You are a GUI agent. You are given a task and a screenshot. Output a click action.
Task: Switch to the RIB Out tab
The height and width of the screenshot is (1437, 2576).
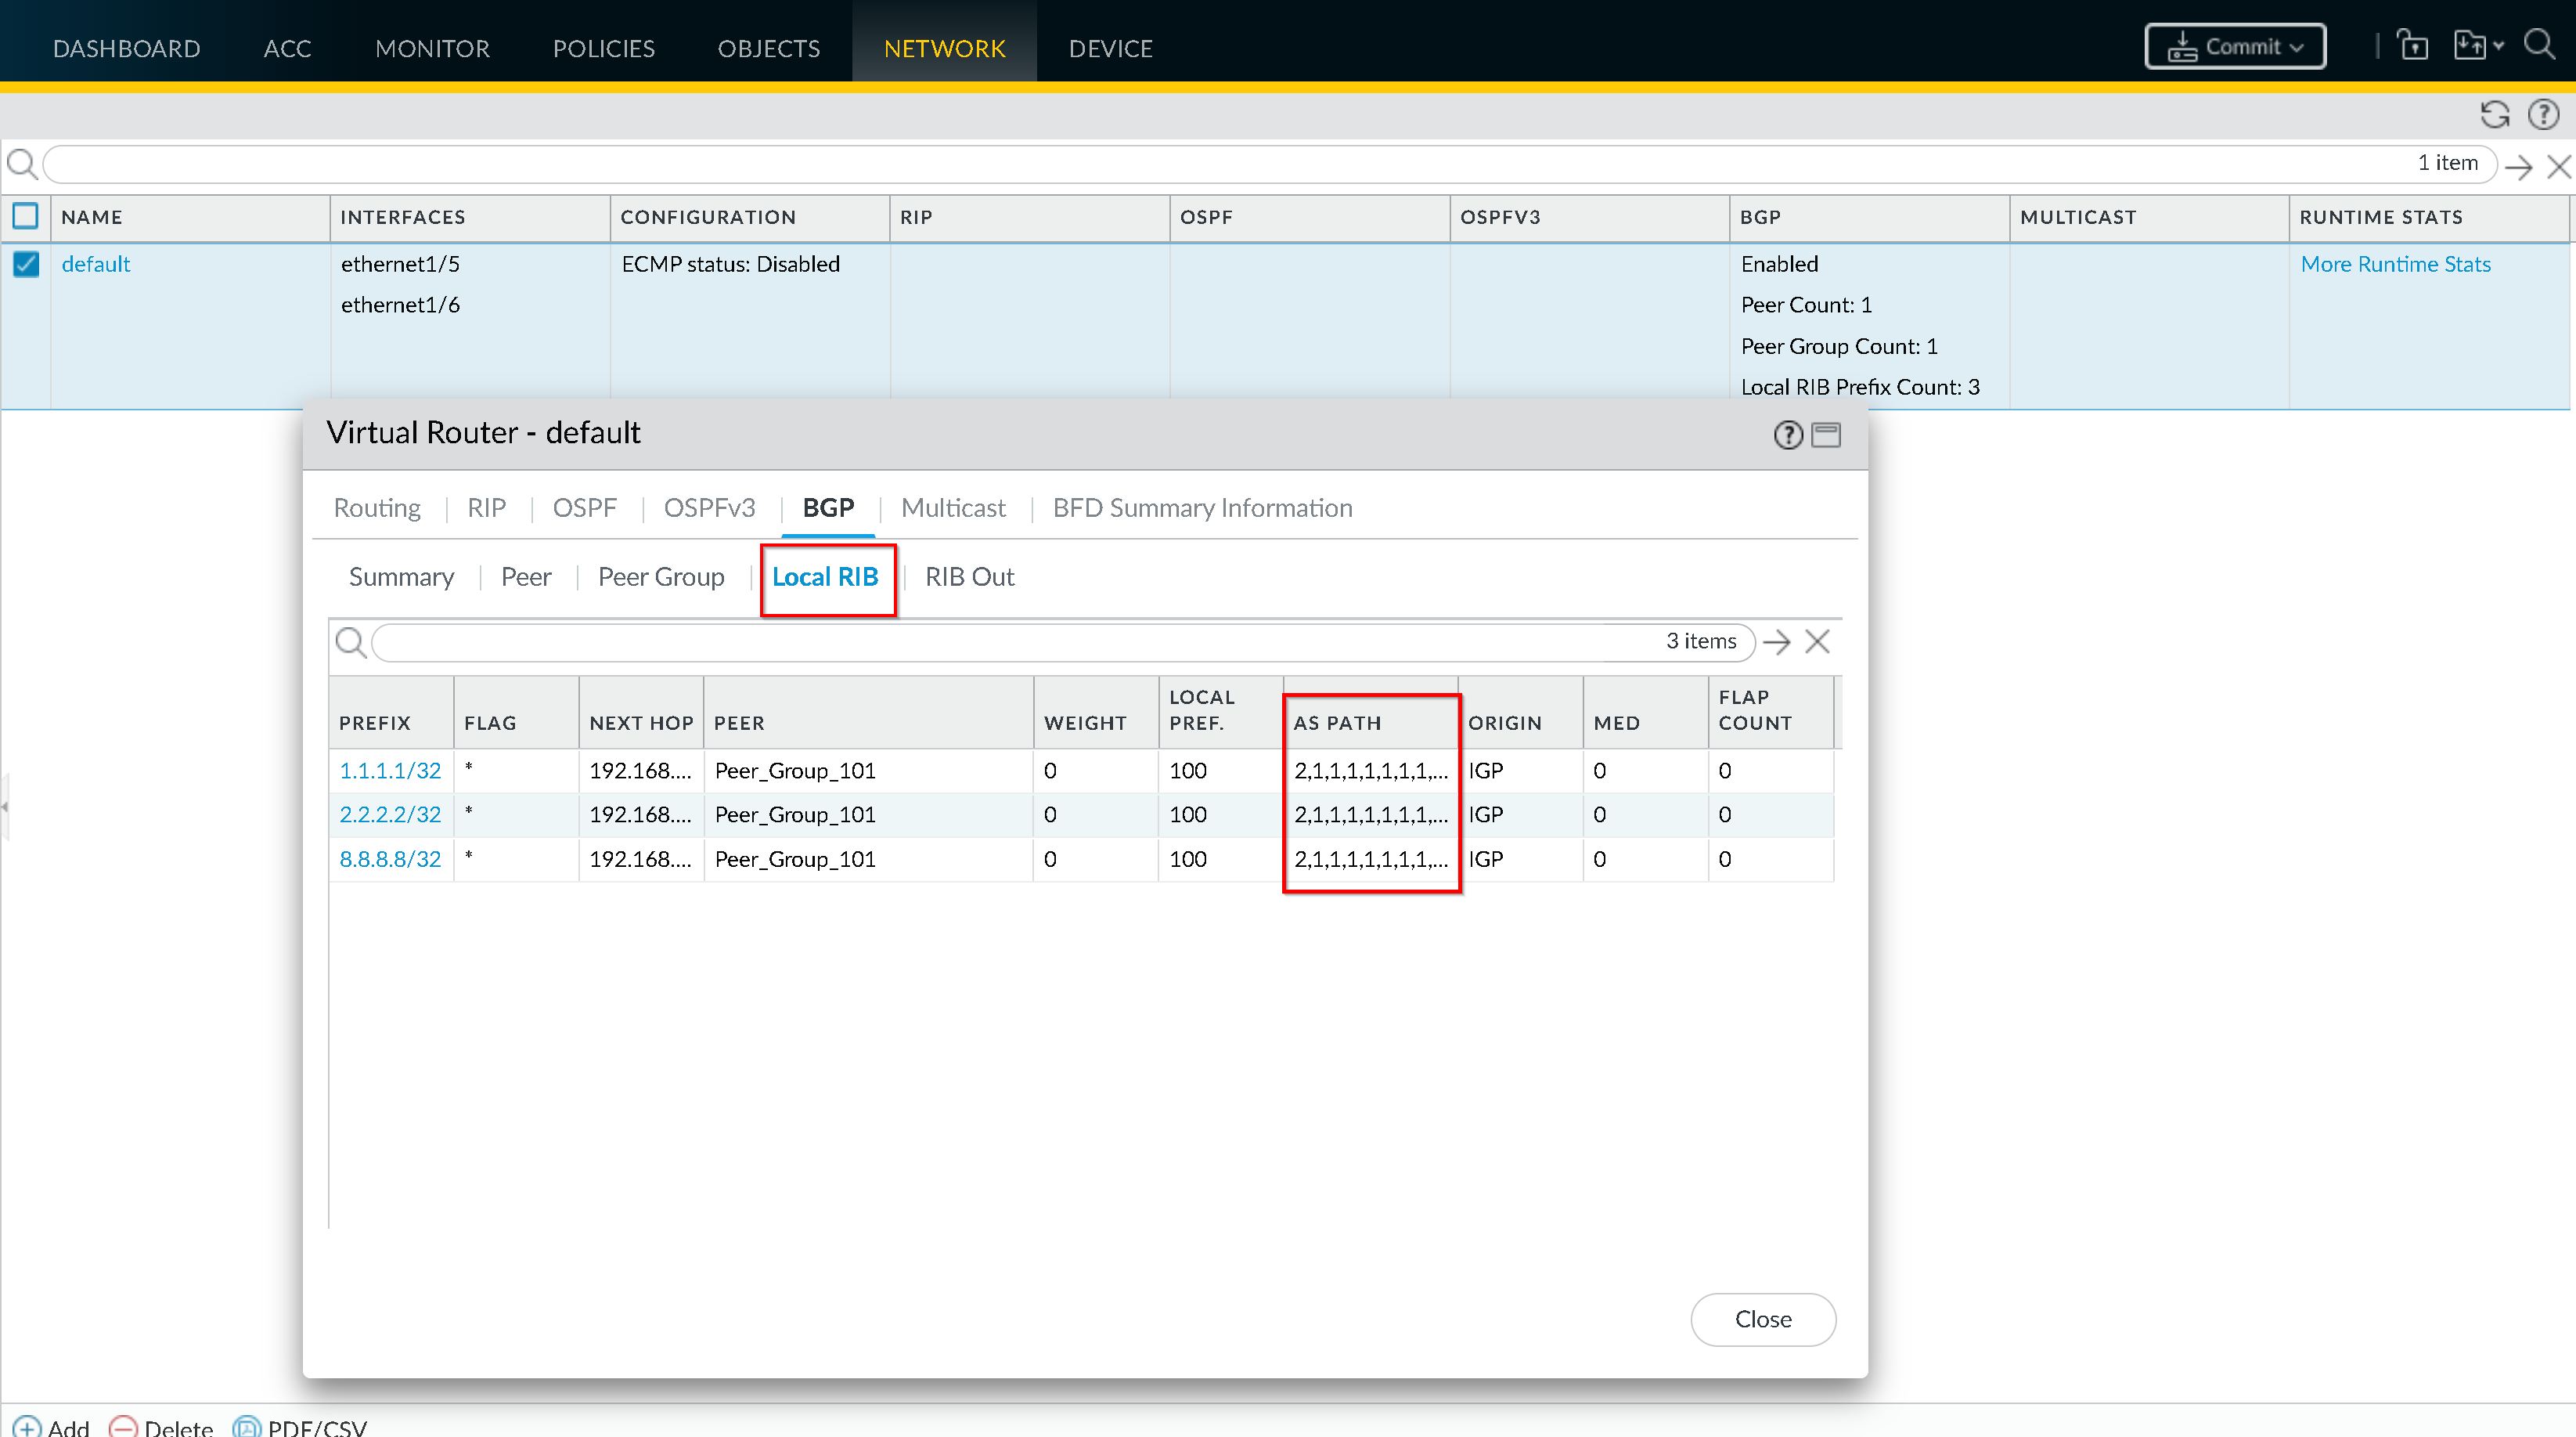pos(969,576)
